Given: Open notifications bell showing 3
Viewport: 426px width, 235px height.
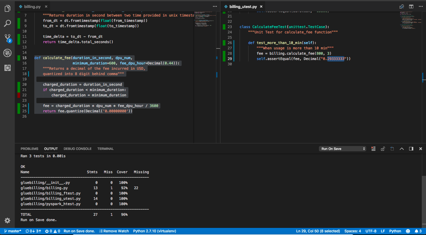Looking at the screenshot, I should [x=418, y=231].
